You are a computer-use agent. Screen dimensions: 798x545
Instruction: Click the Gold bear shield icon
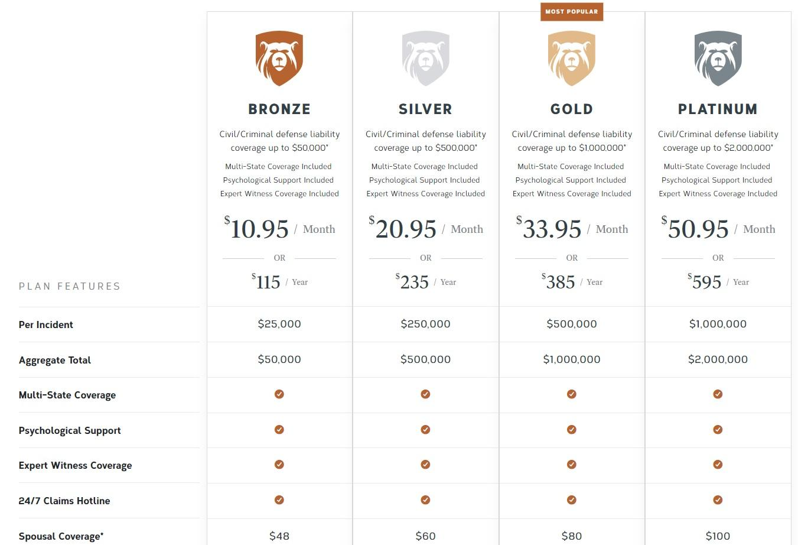pos(572,59)
